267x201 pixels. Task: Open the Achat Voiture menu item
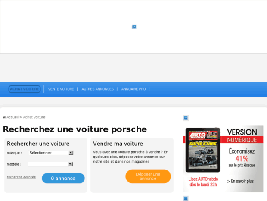click(x=25, y=89)
